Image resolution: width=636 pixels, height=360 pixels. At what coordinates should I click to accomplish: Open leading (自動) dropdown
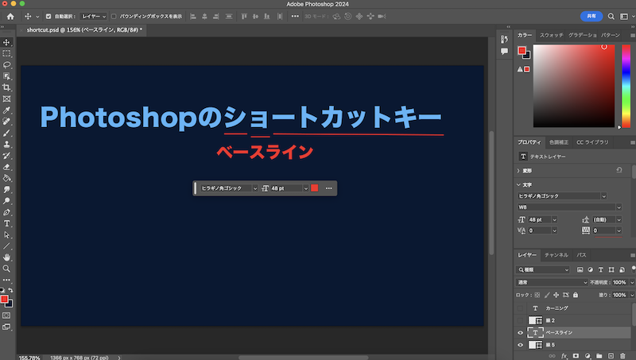[619, 219]
